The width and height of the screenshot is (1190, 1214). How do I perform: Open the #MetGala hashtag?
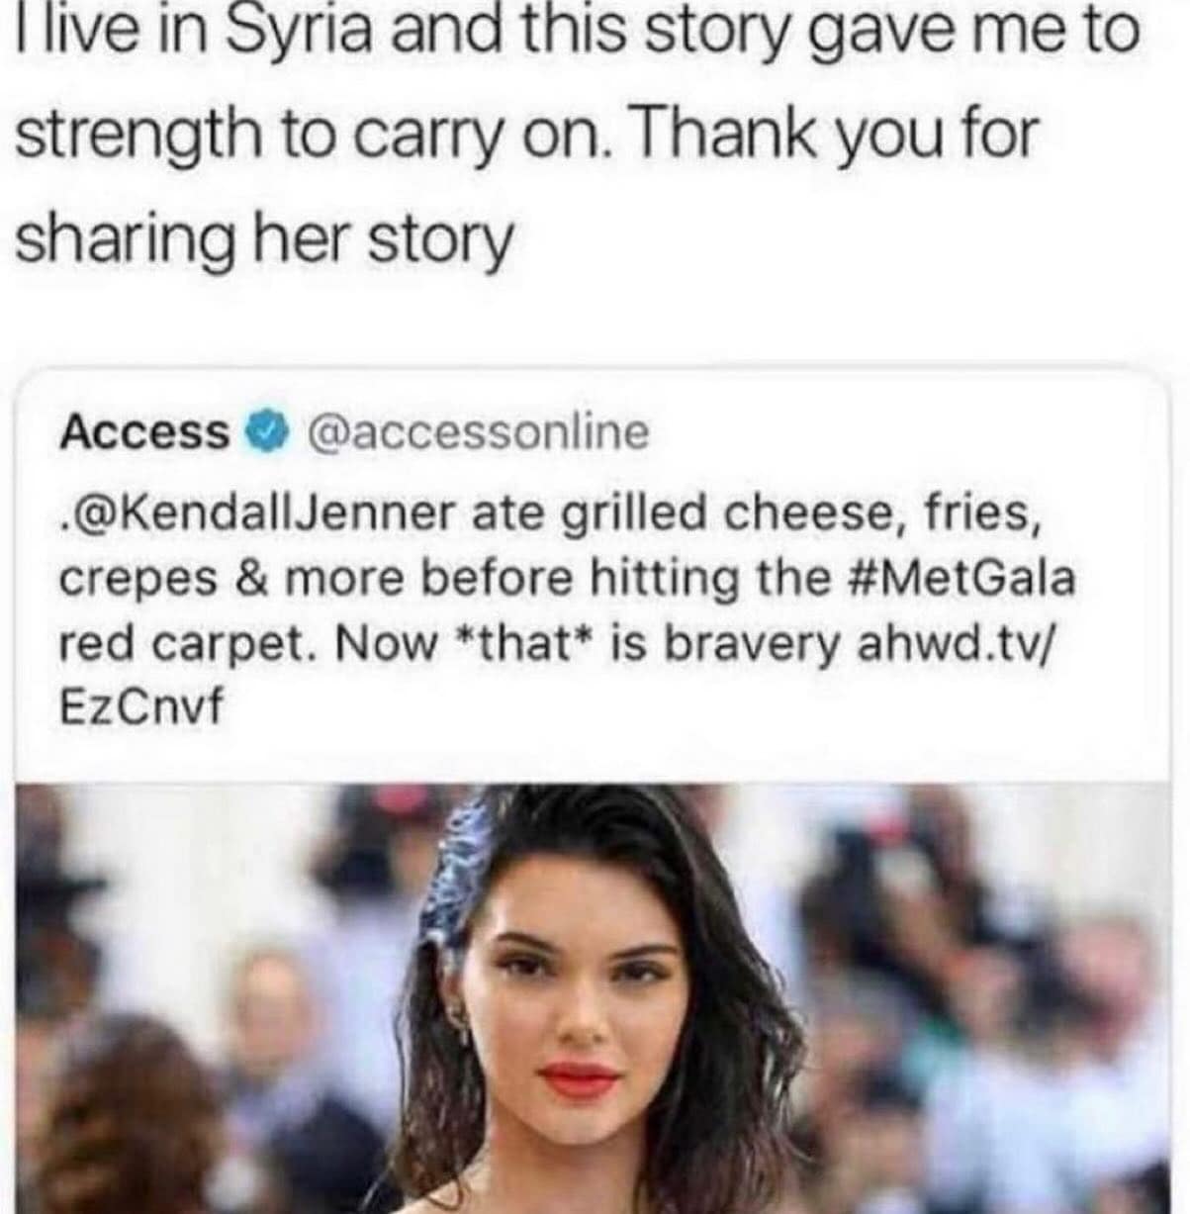point(963,578)
